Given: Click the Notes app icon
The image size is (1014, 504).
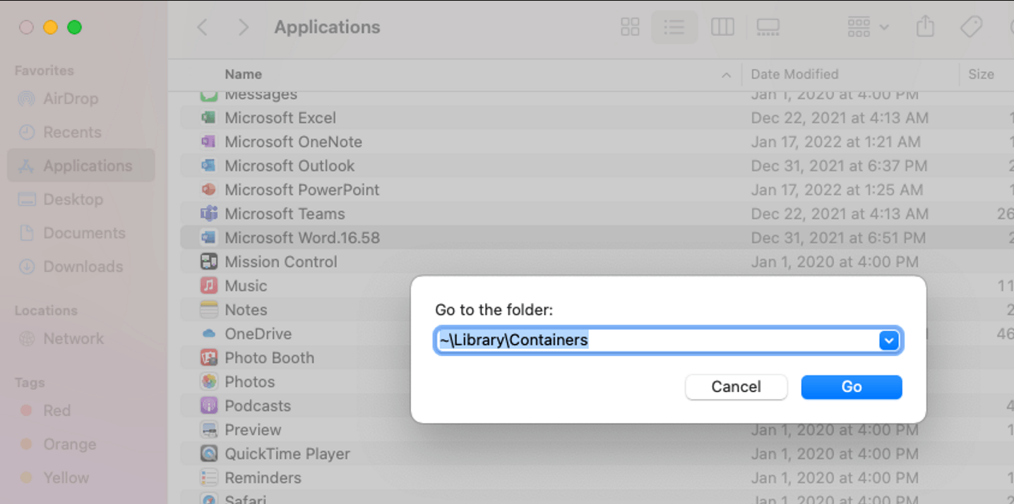Looking at the screenshot, I should click(209, 310).
